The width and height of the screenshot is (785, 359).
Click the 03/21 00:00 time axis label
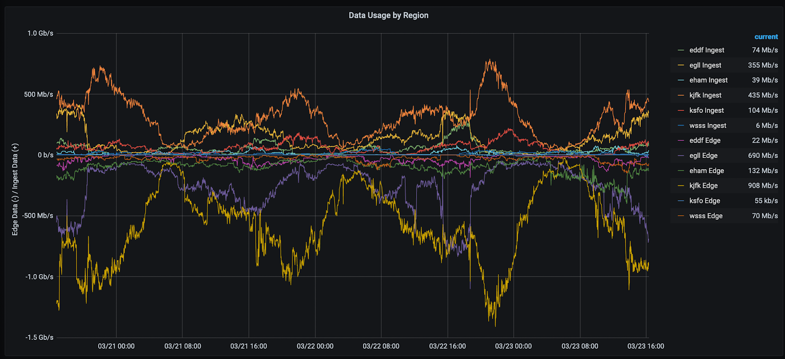tap(116, 346)
